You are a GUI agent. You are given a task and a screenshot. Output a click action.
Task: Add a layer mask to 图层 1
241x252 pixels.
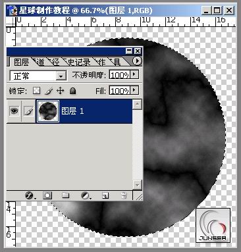click(47, 195)
